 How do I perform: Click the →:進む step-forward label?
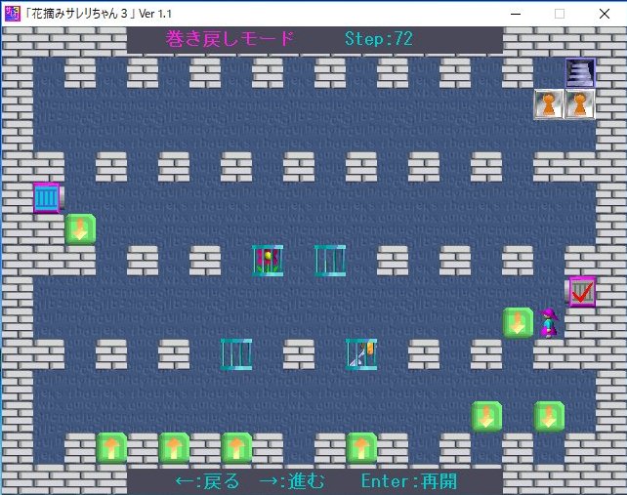point(292,481)
